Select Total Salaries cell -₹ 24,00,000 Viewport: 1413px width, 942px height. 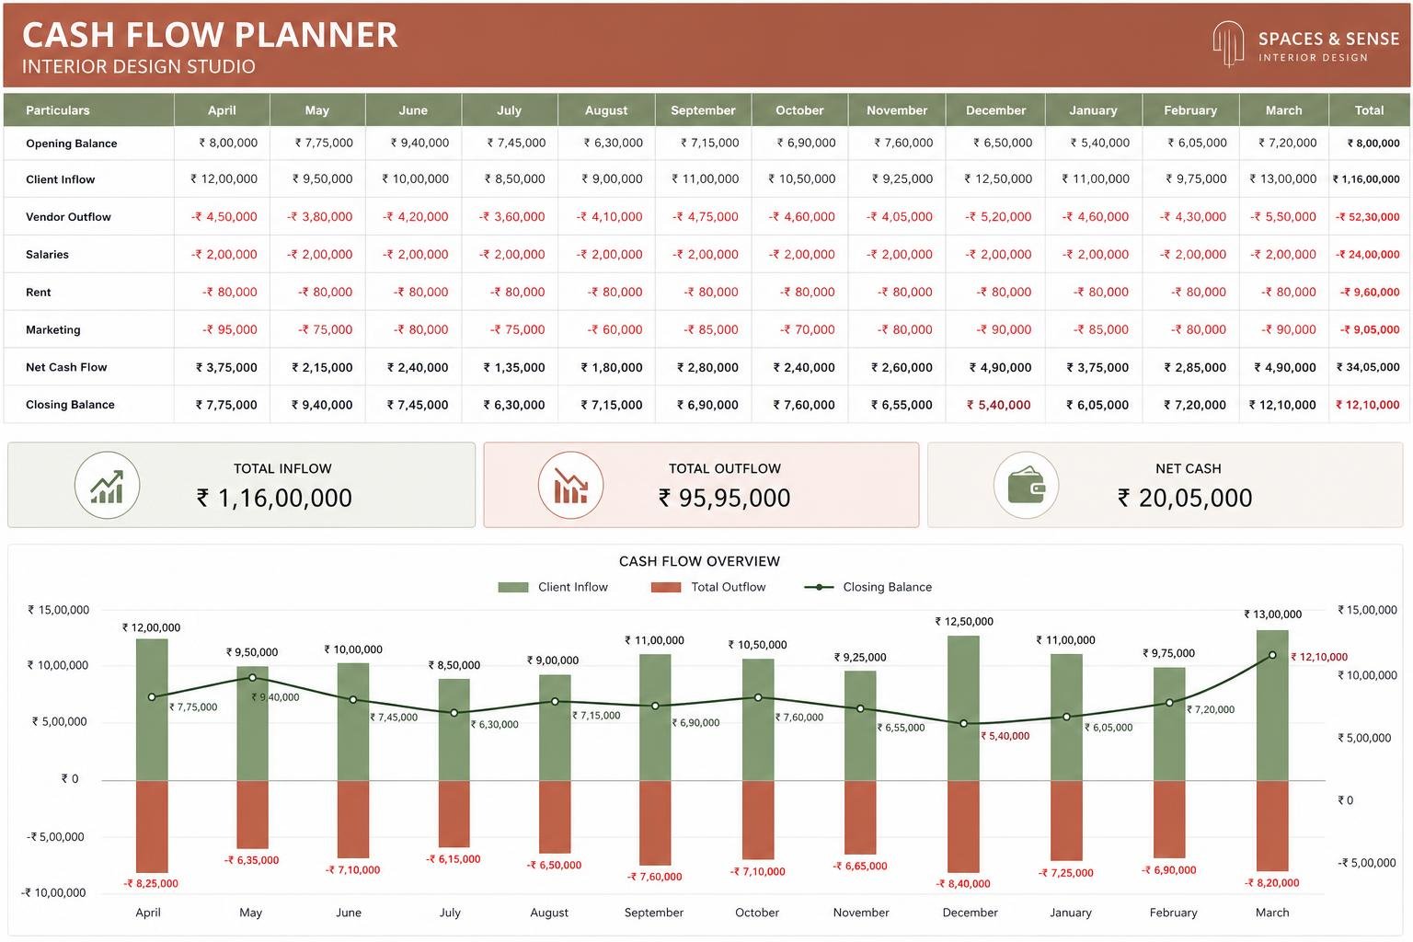[x=1367, y=255]
